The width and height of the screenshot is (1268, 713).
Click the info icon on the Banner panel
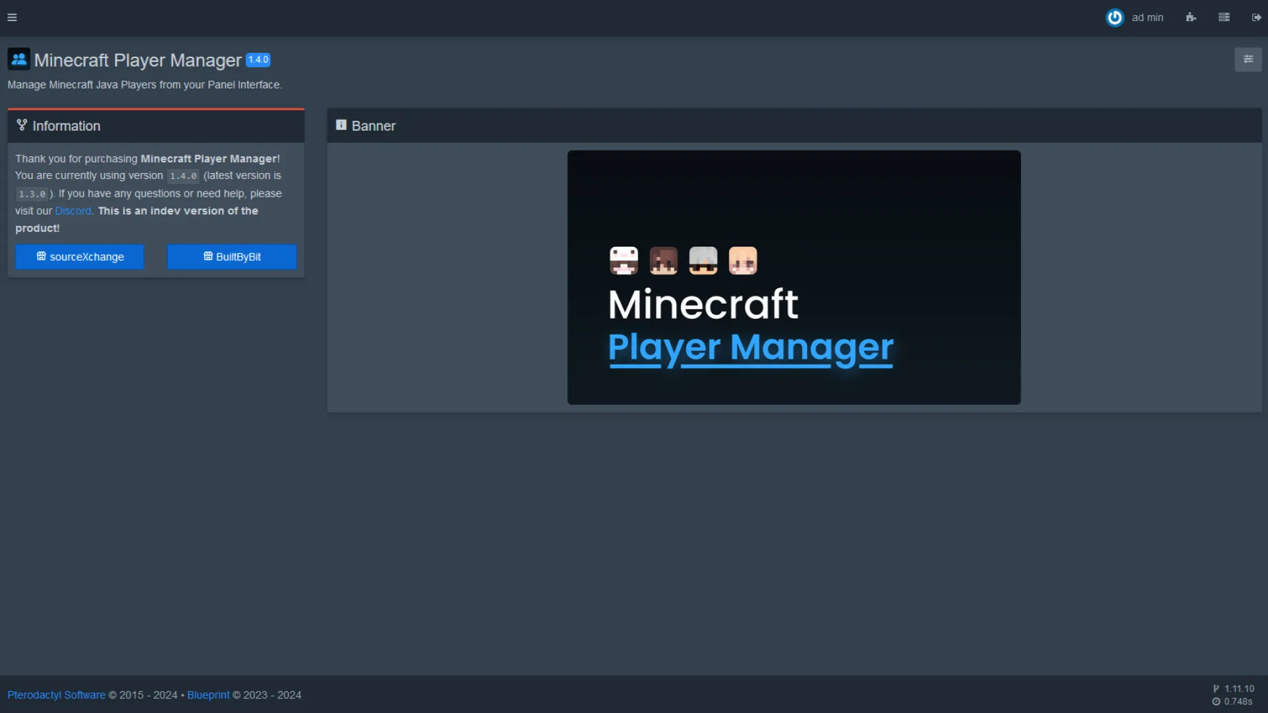tap(341, 125)
